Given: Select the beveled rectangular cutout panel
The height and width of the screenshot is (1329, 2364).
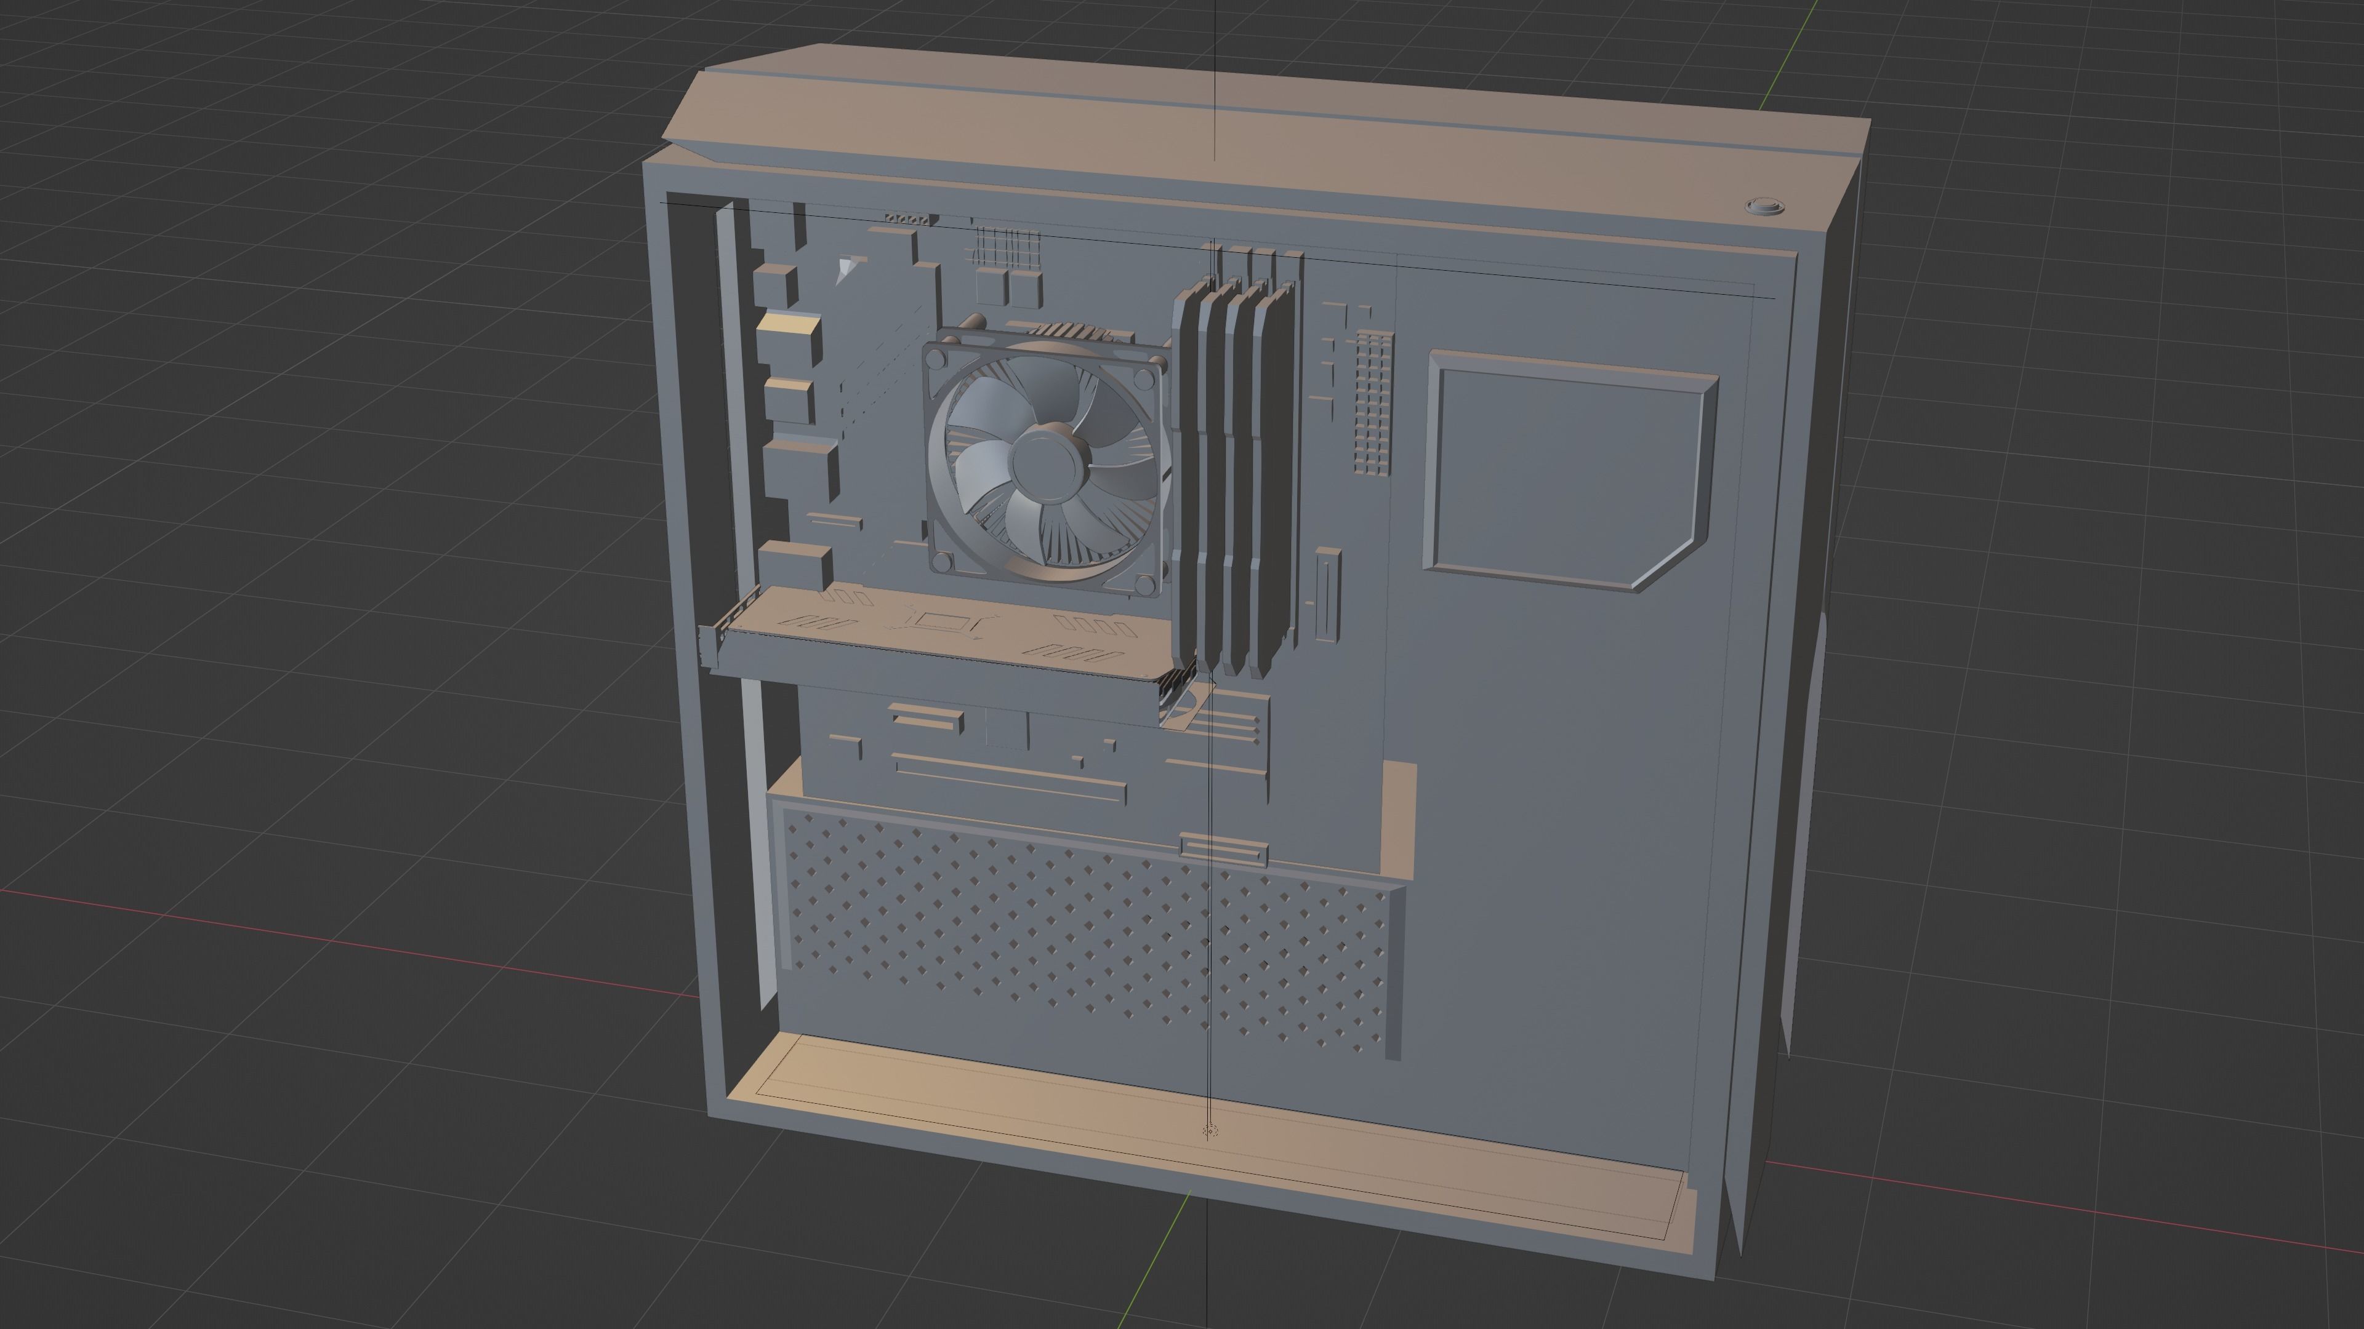Looking at the screenshot, I should pyautogui.click(x=1569, y=469).
